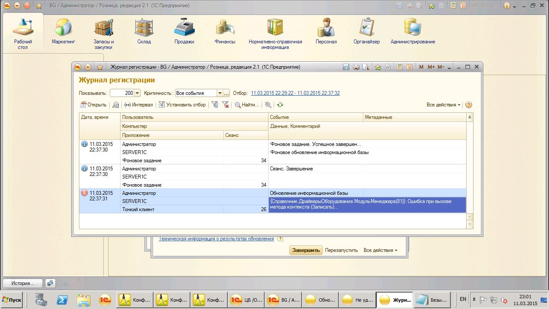Expand the Показывать count dropdown
This screenshot has width=549, height=309.
coord(137,93)
